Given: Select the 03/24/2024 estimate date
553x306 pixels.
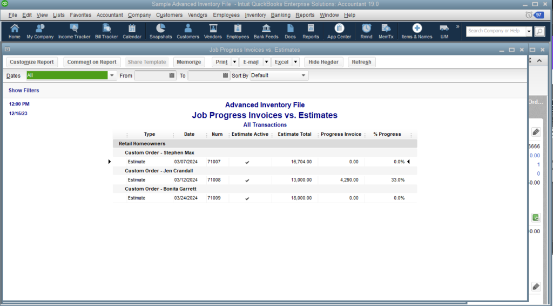Looking at the screenshot, I should pos(186,198).
